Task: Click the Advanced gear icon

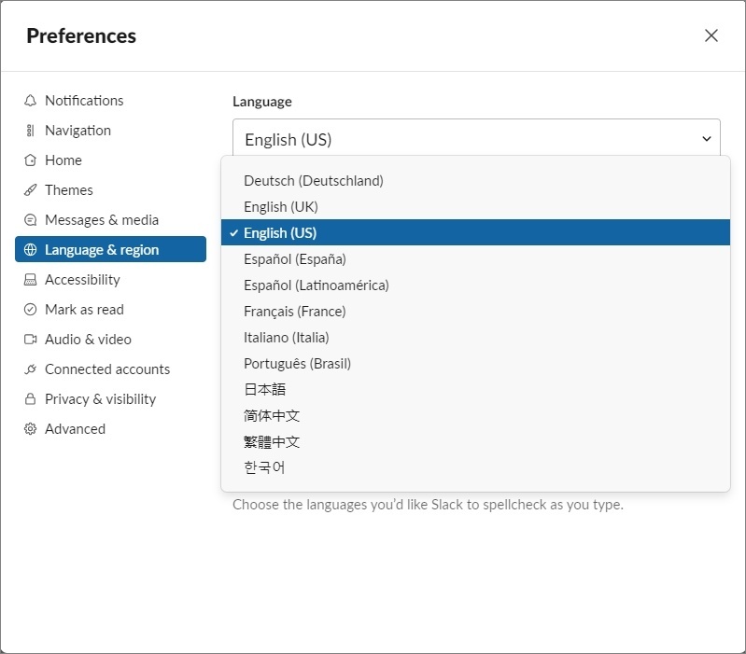Action: 30,429
